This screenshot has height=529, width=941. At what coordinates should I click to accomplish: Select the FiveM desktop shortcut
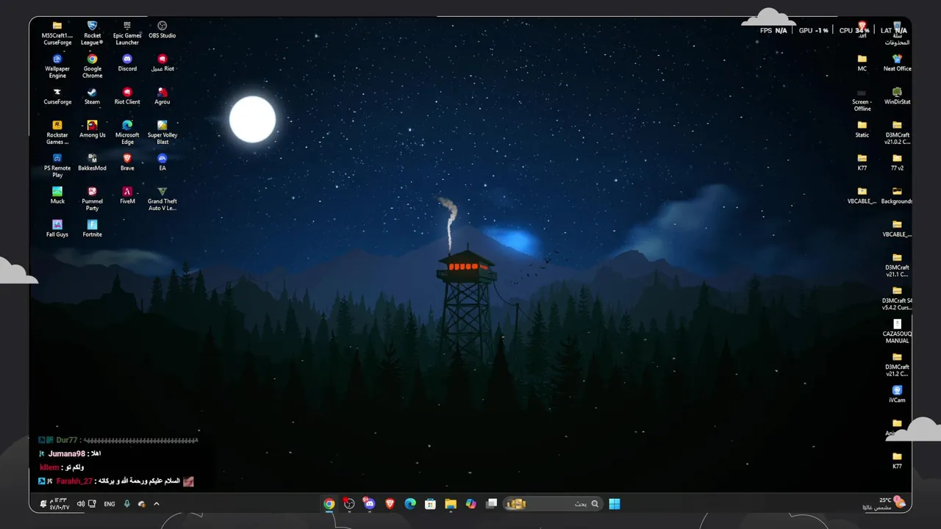[127, 195]
